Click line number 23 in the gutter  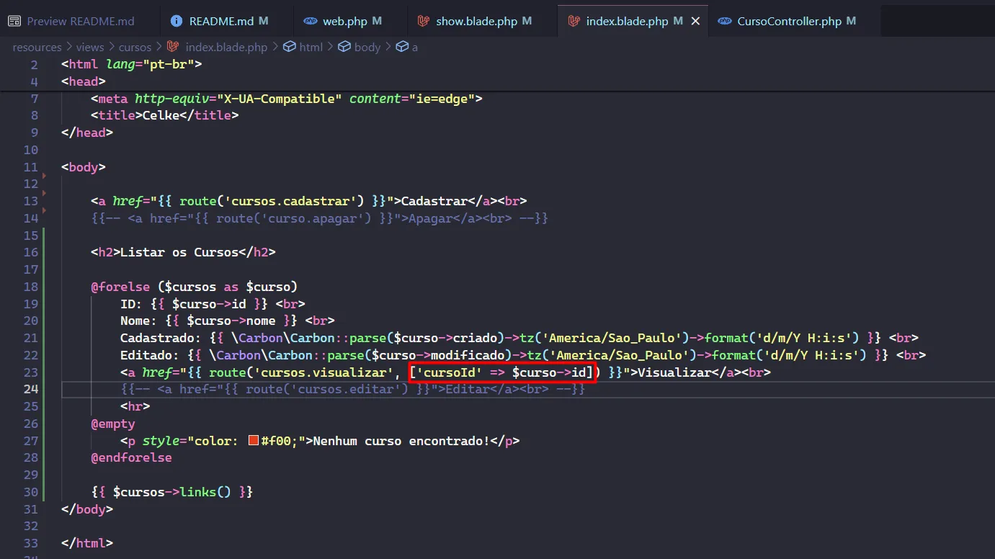pos(30,372)
